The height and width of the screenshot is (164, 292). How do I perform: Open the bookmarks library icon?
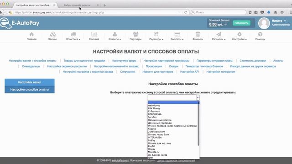(x=256, y=12)
